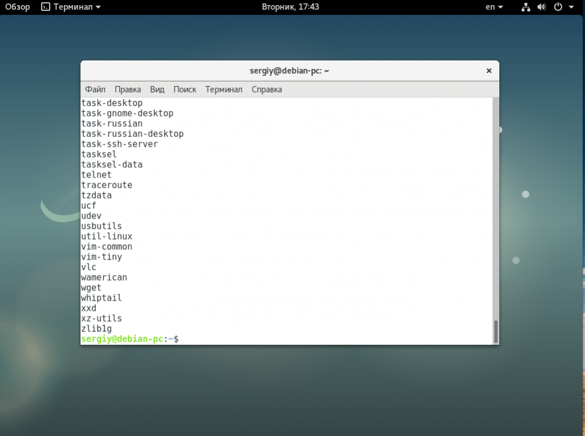Click the terminal icon beside the Терминал app label
The image size is (585, 436).
46,7
